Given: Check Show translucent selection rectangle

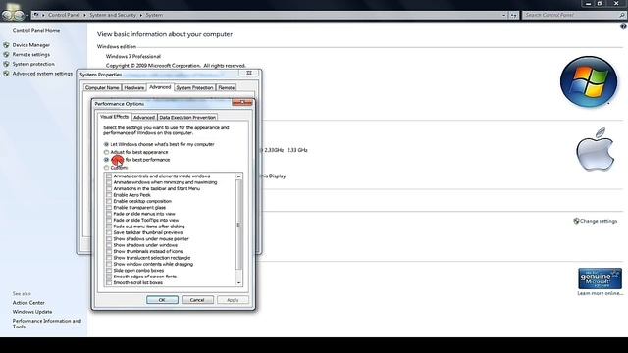Looking at the screenshot, I should tap(109, 258).
